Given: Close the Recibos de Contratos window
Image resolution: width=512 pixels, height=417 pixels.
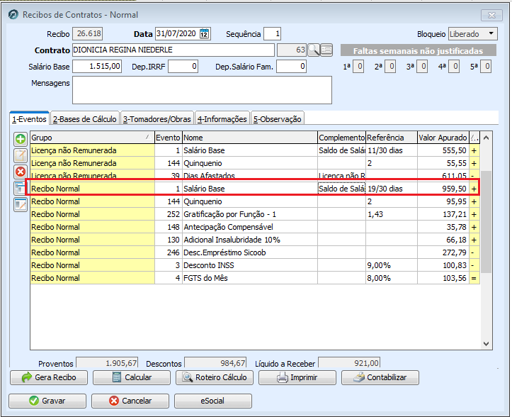Looking at the screenshot, I should (491, 15).
